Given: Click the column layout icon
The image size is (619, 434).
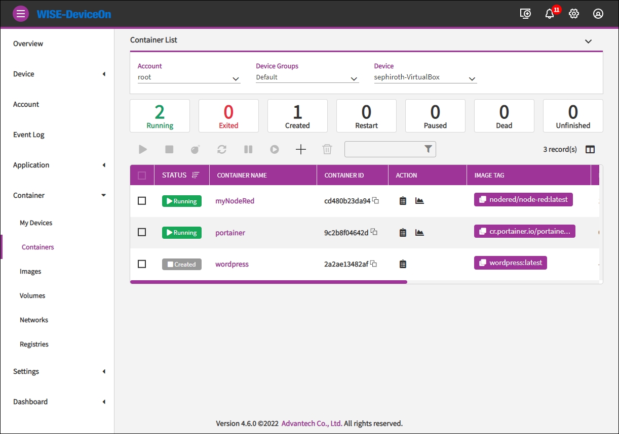Looking at the screenshot, I should click(x=590, y=149).
